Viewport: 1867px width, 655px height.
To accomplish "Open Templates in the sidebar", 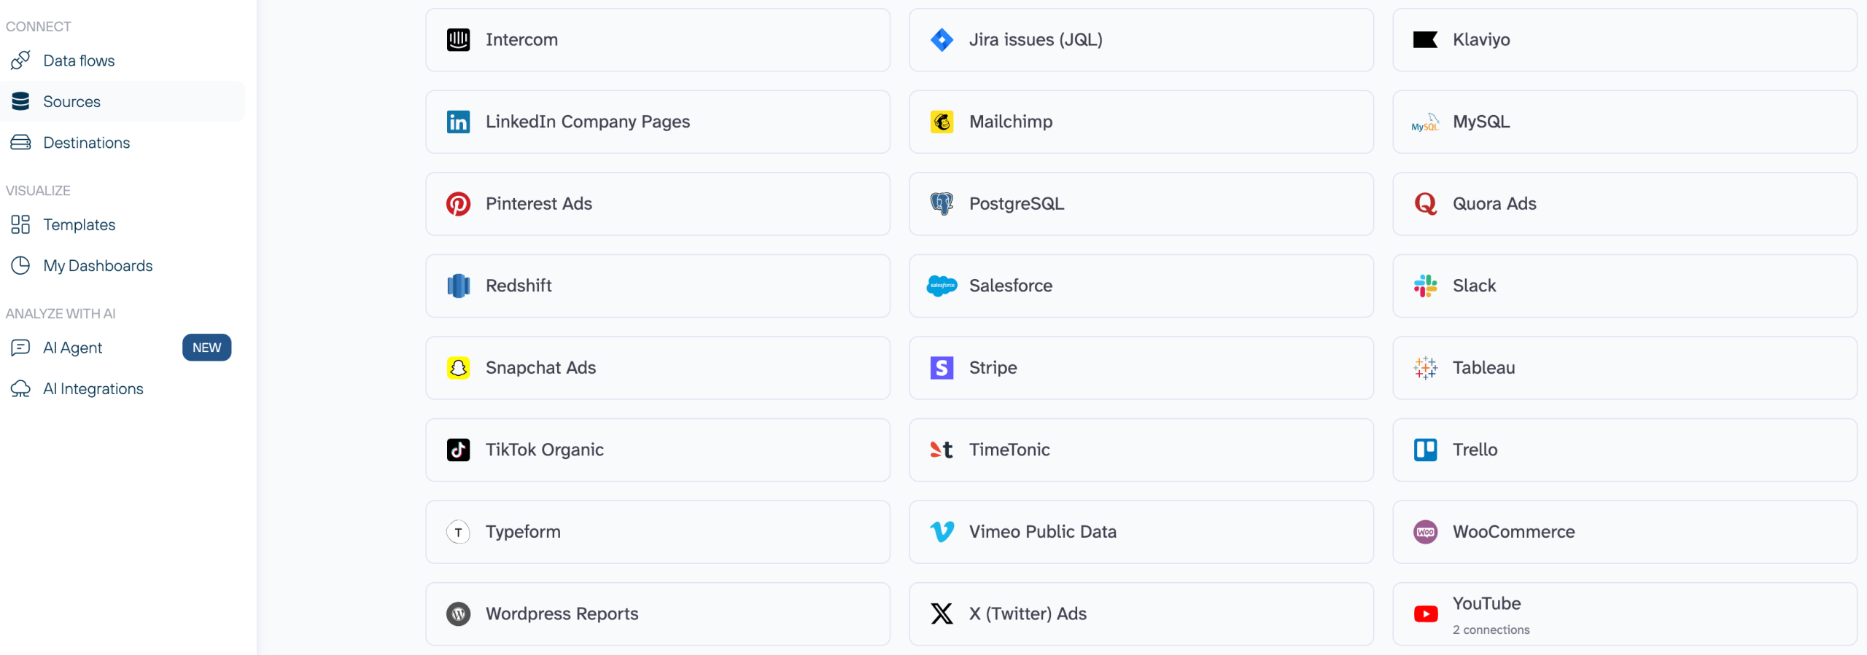I will (123, 224).
